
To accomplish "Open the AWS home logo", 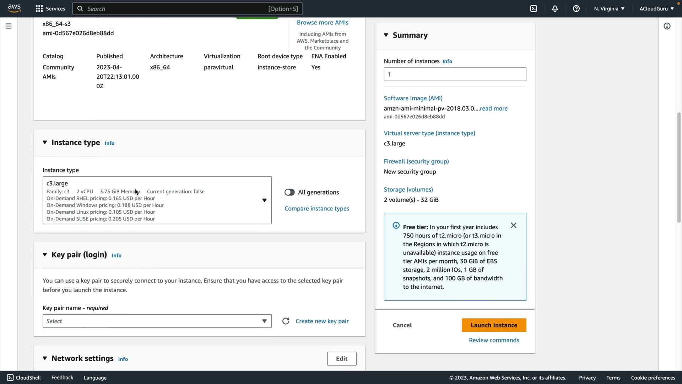I will point(14,8).
